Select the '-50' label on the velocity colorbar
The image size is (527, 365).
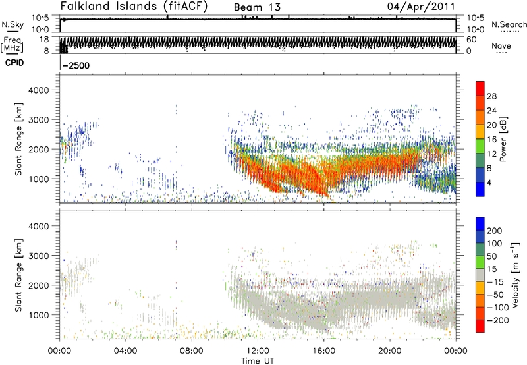495,295
